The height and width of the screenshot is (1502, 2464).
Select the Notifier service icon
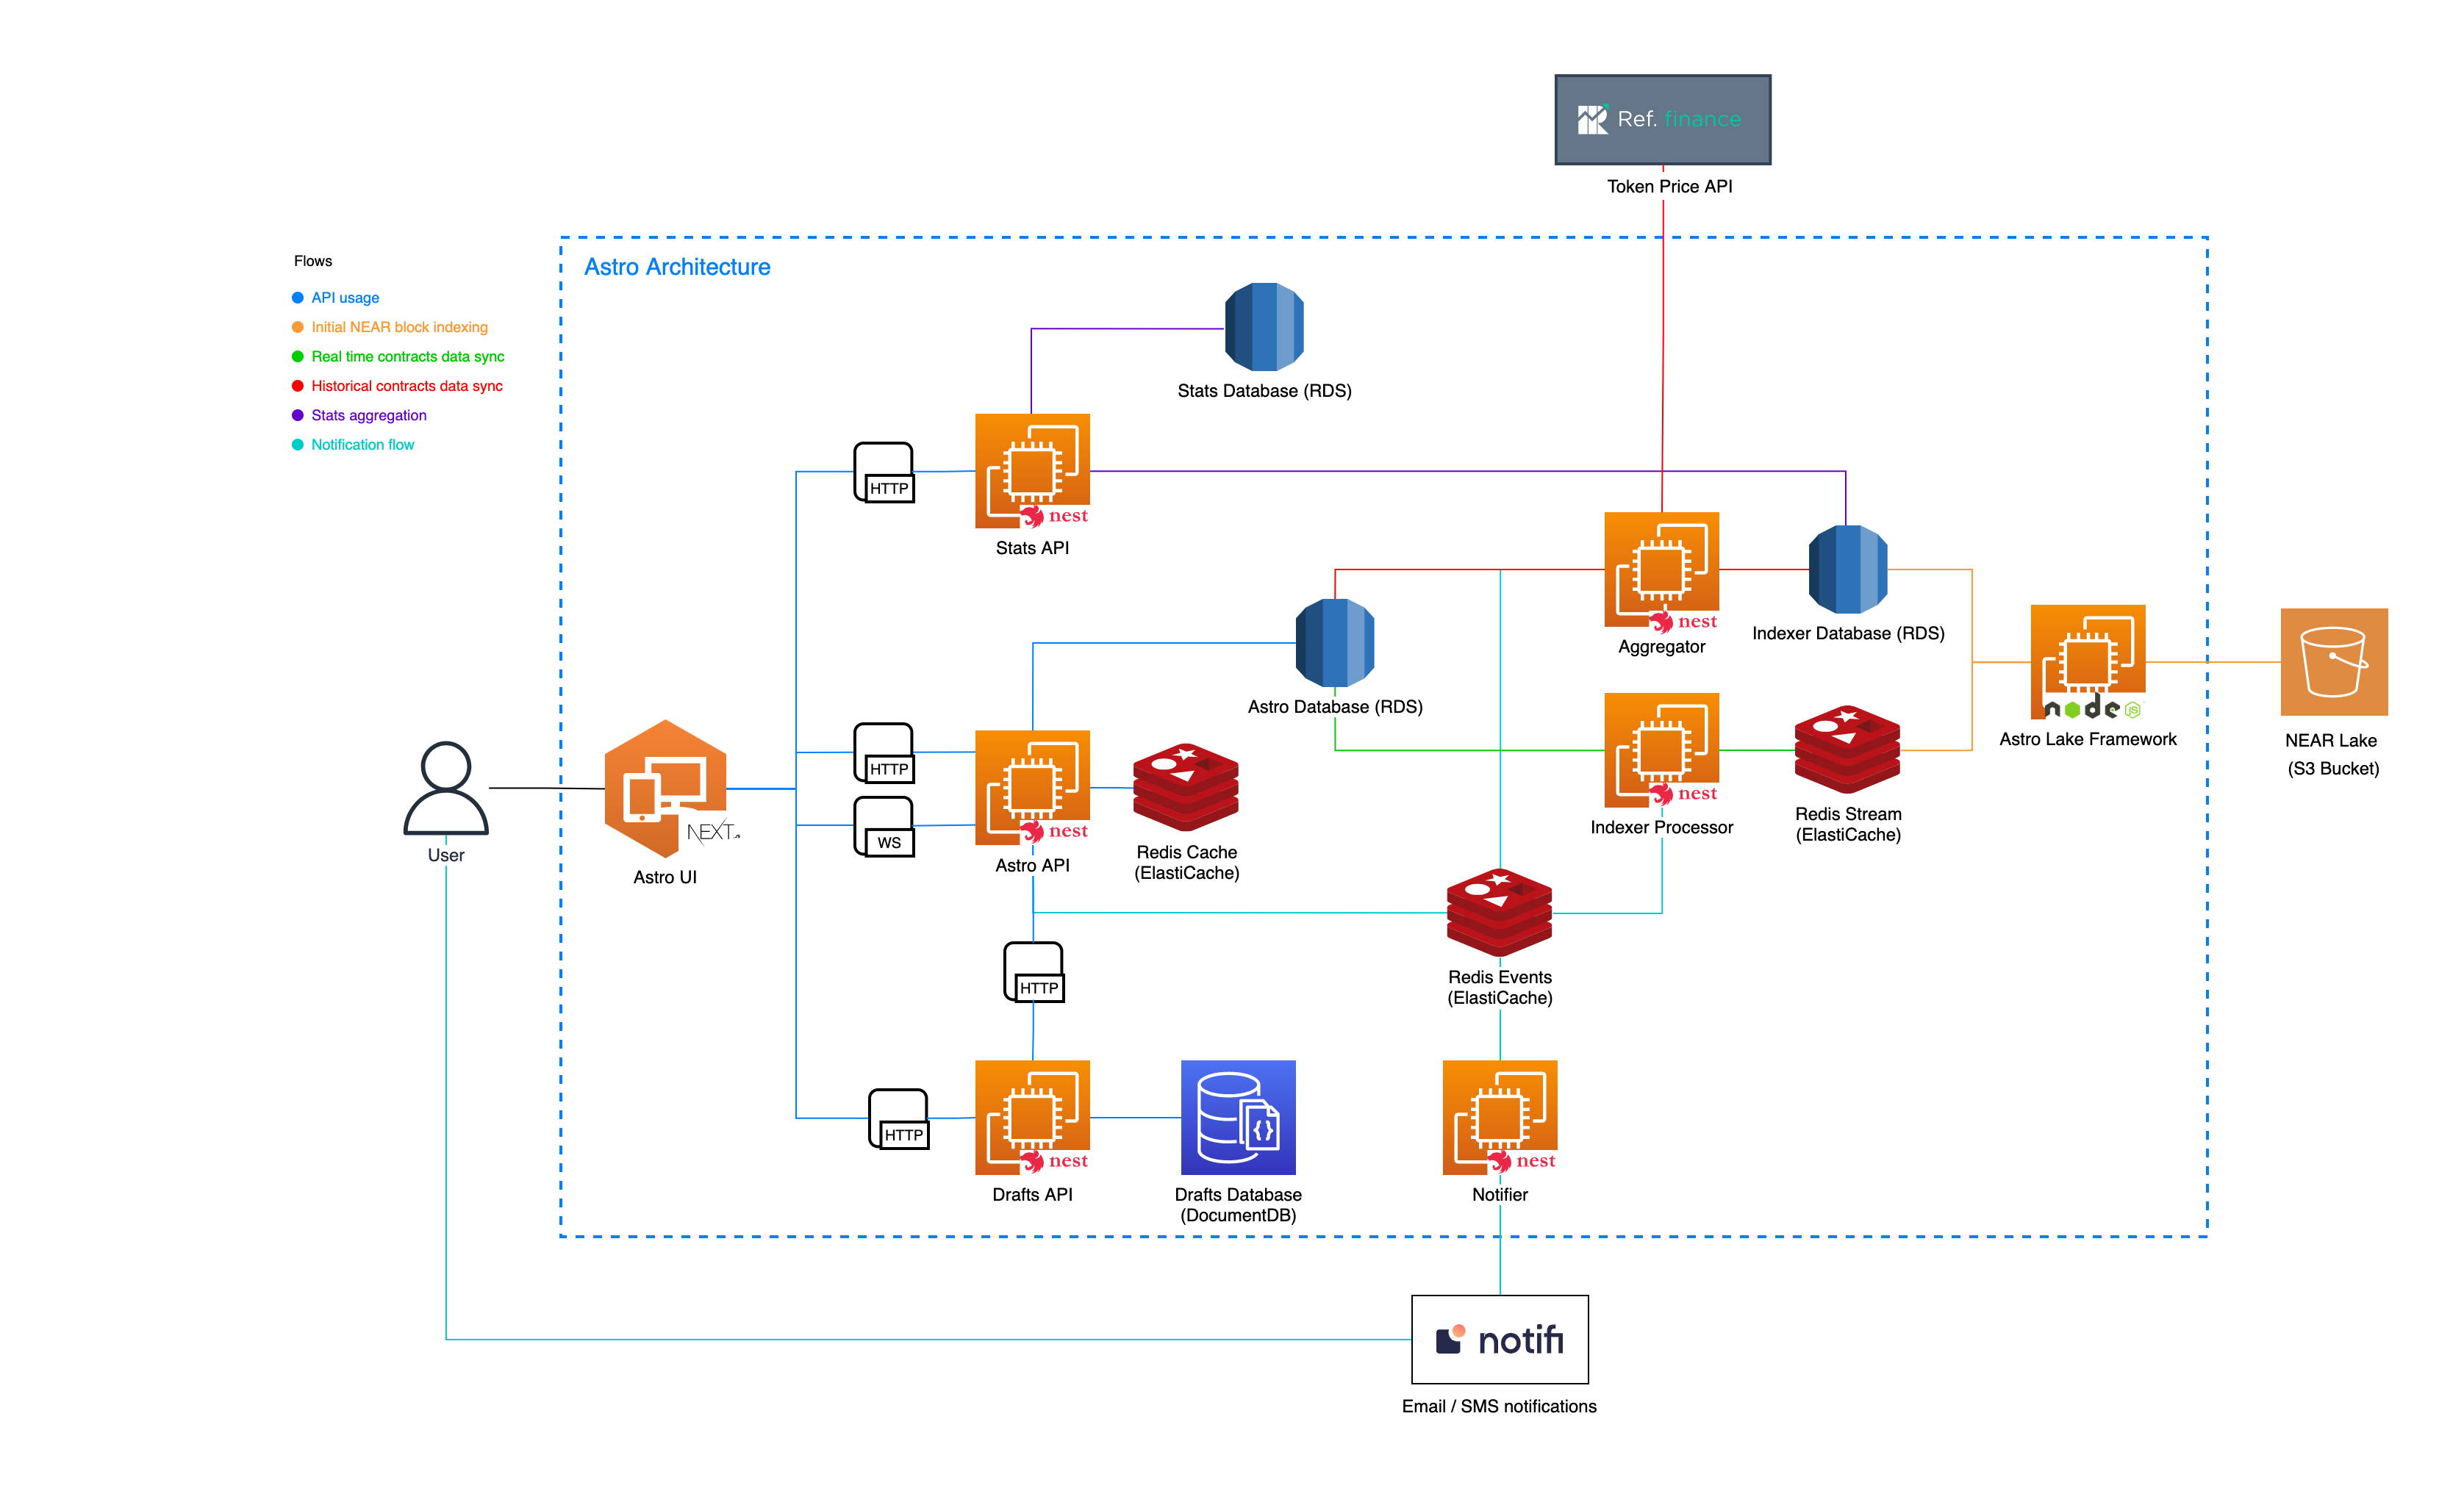(x=1499, y=1117)
